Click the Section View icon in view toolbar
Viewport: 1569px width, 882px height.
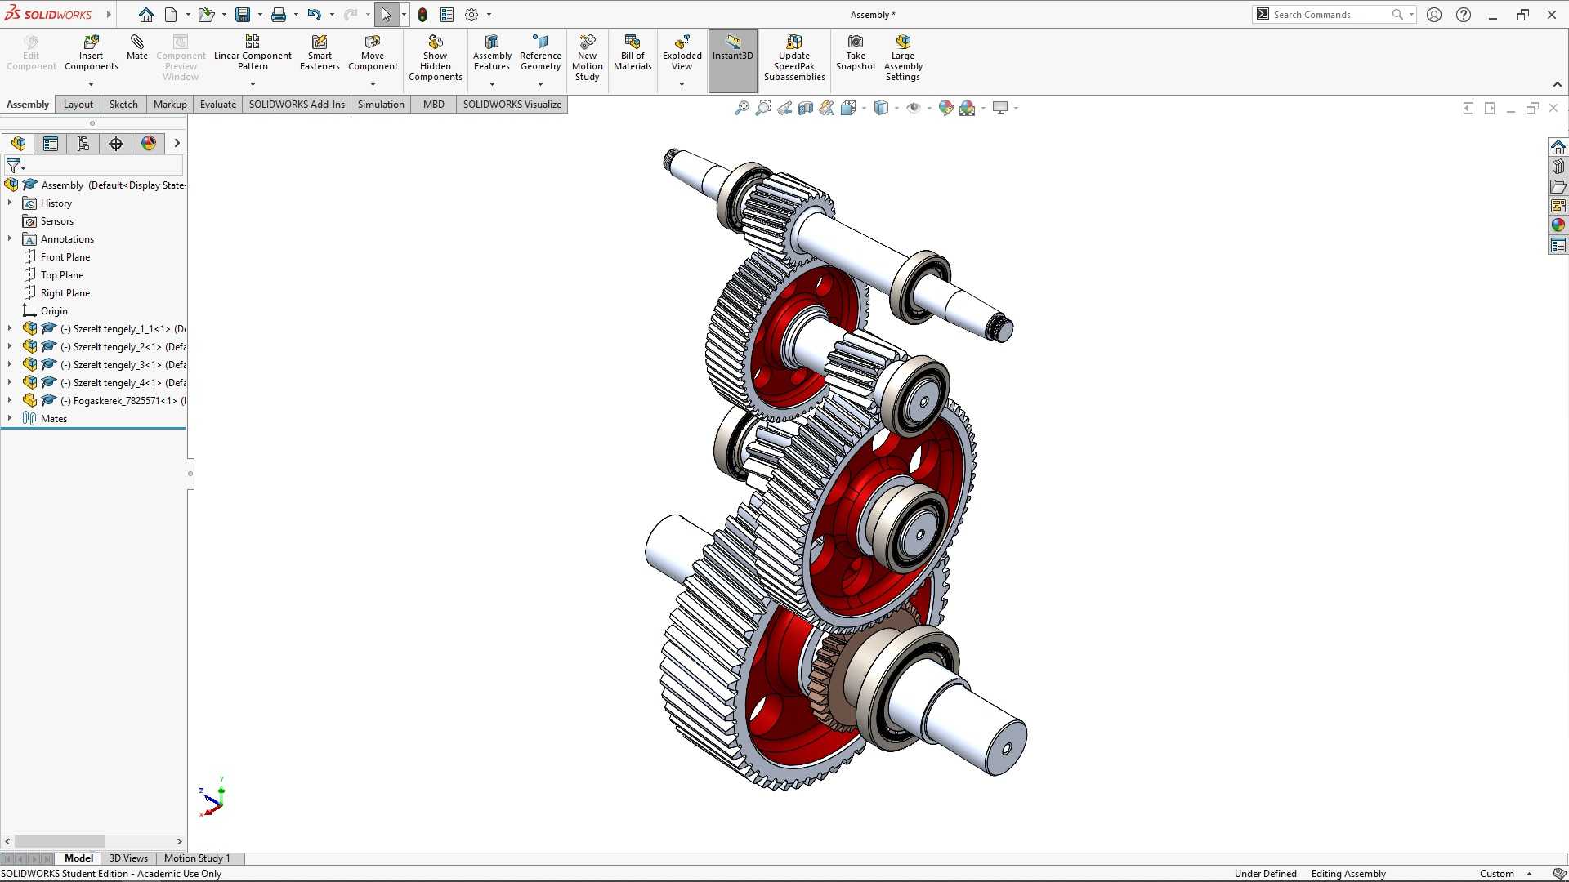pos(805,108)
